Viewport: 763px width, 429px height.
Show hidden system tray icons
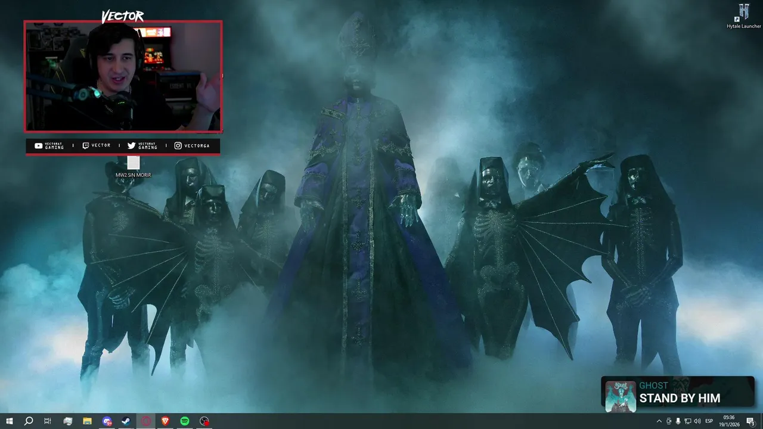click(x=659, y=421)
